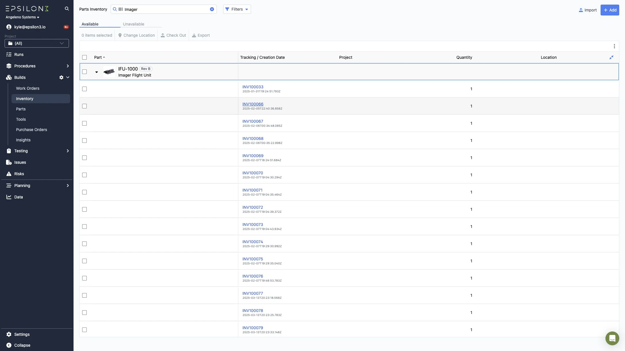Open the support chat bubble
The height and width of the screenshot is (351, 625).
click(612, 338)
